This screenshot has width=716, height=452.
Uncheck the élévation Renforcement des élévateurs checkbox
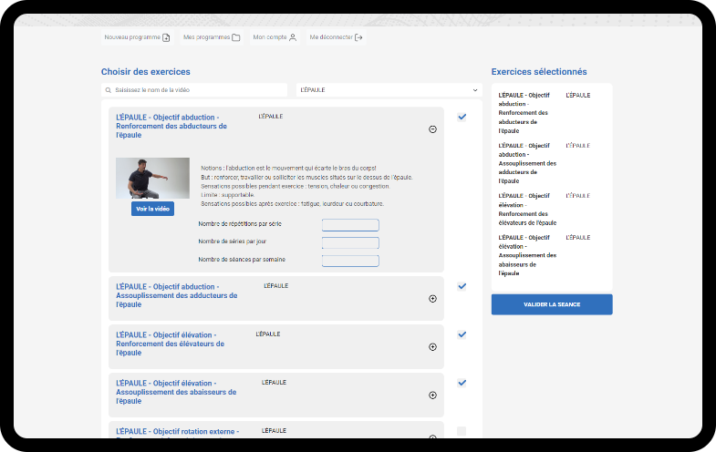click(x=462, y=334)
